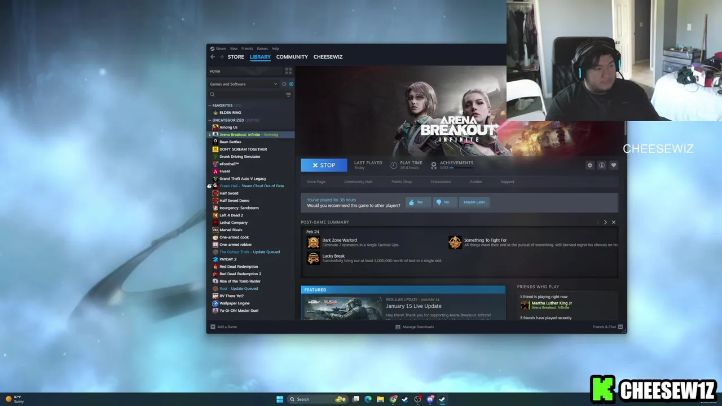Open the January 15 Live Update thumbnail
This screenshot has width=722, height=406.
pos(343,308)
